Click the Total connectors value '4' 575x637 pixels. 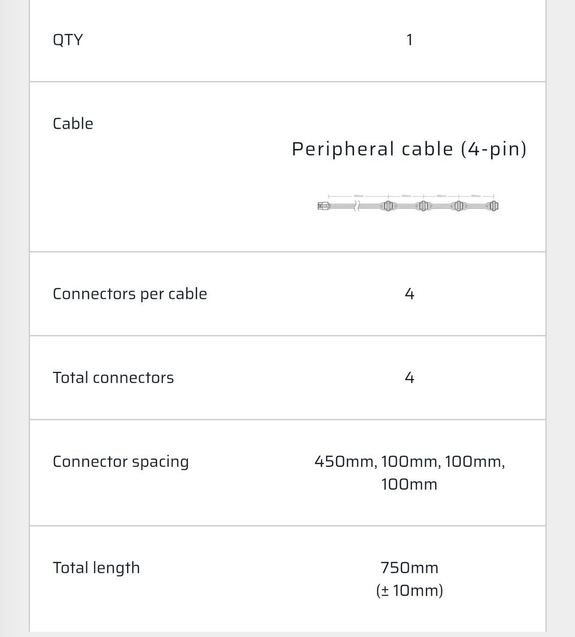(409, 378)
